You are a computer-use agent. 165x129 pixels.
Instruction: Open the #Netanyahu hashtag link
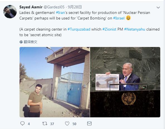(135, 29)
